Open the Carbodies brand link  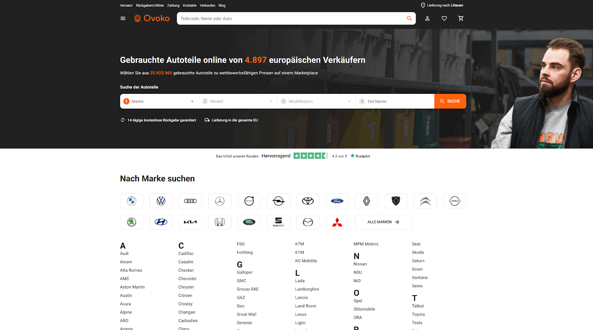pos(188,321)
